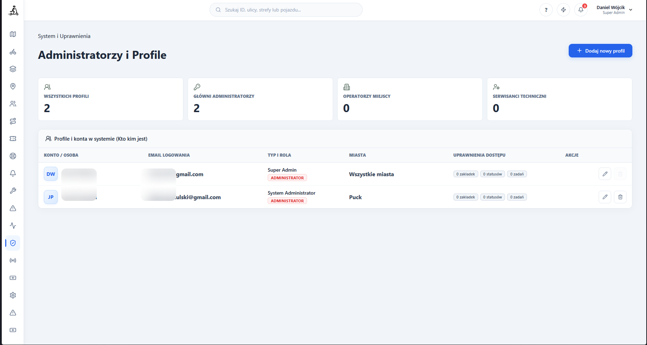Focus the Szukaj ID search field

(286, 10)
